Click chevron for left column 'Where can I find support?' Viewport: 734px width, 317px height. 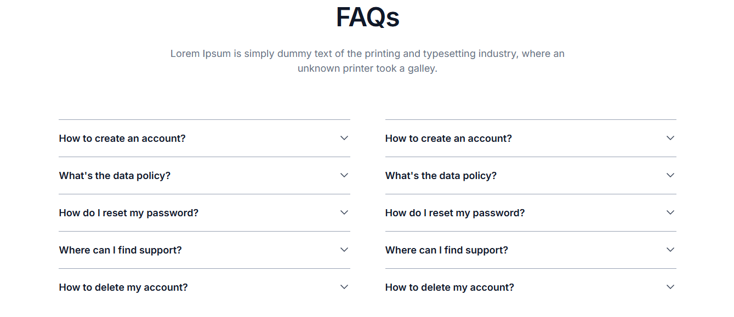(344, 250)
